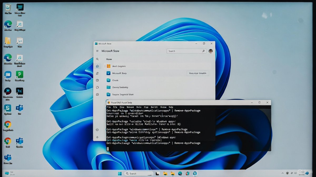Click the button in the Microsoft Store row
Screen dimensions: 316x177
tap(197, 73)
